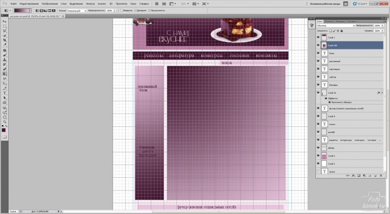Open the gradient blend mode Режим dropdown
The width and height of the screenshot is (390, 214).
pyautogui.click(x=77, y=11)
